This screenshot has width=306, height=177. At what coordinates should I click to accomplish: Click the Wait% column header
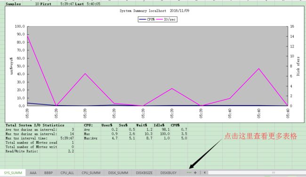[x=142, y=125]
